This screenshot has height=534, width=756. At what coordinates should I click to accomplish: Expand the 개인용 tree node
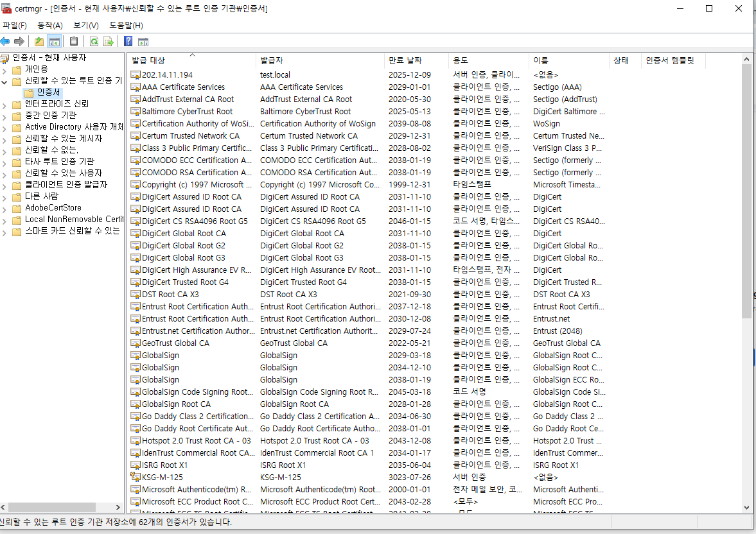click(x=4, y=71)
